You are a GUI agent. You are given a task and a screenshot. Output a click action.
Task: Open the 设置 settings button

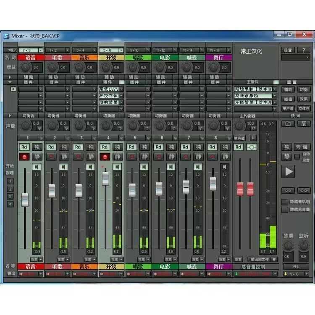288,50
